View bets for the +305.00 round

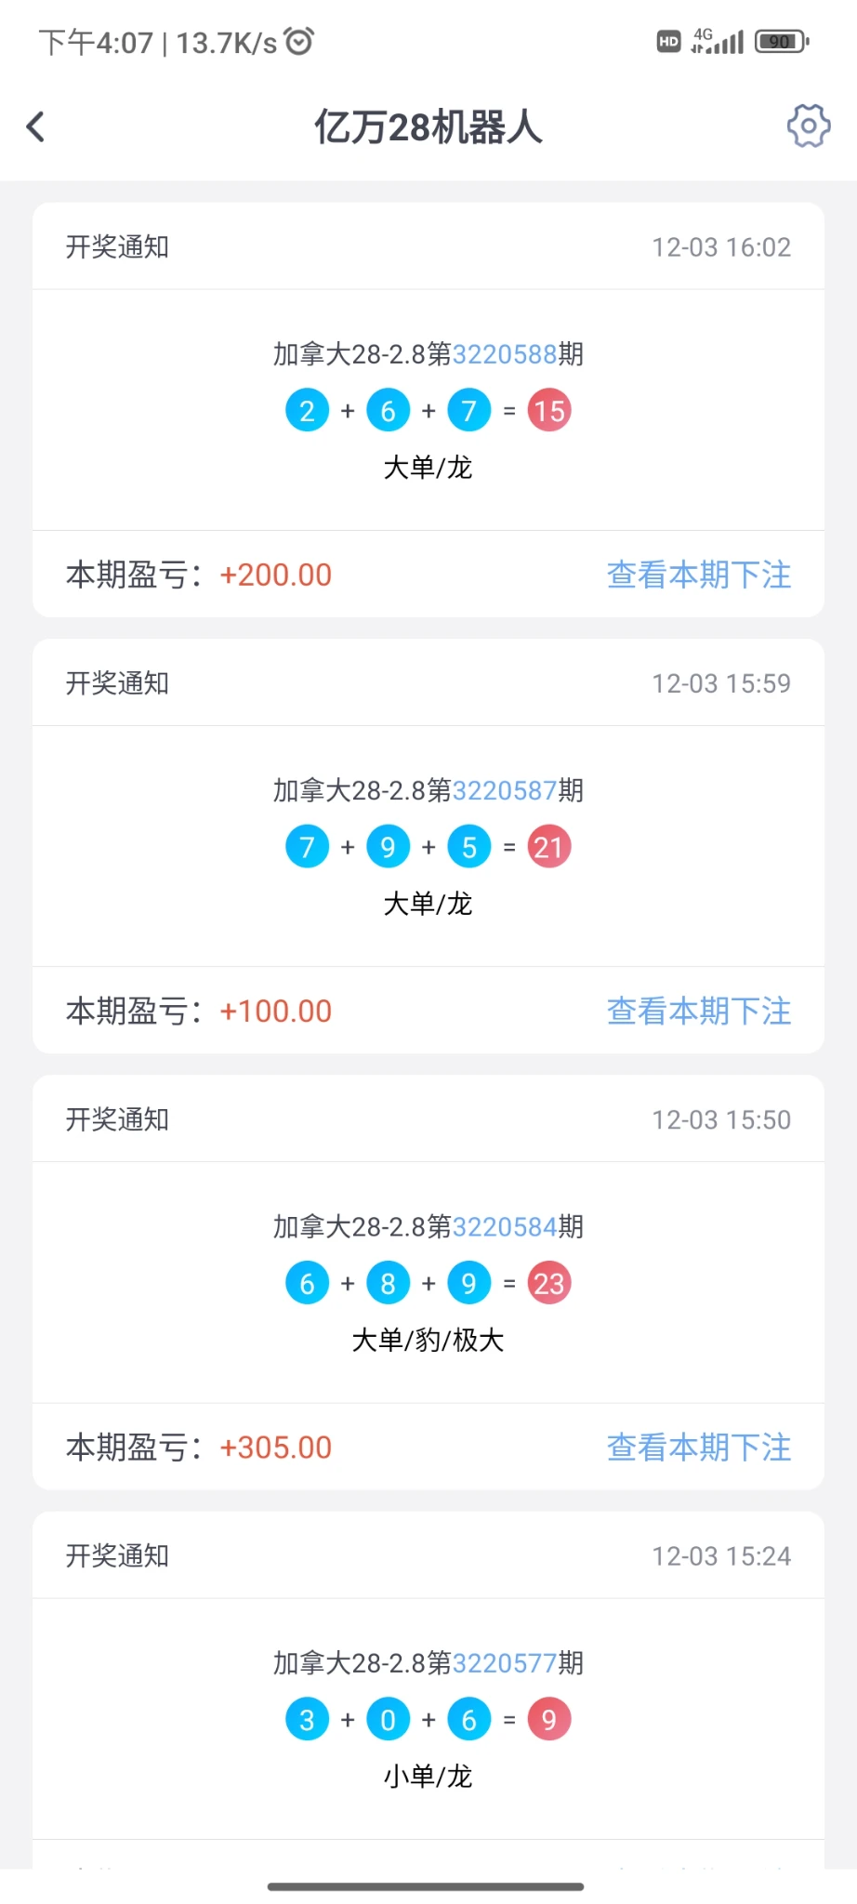699,1448
